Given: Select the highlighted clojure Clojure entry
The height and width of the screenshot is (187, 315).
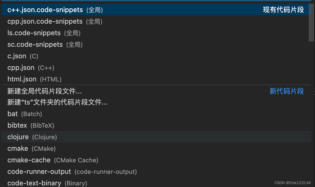Looking at the screenshot, I should click(x=18, y=137).
